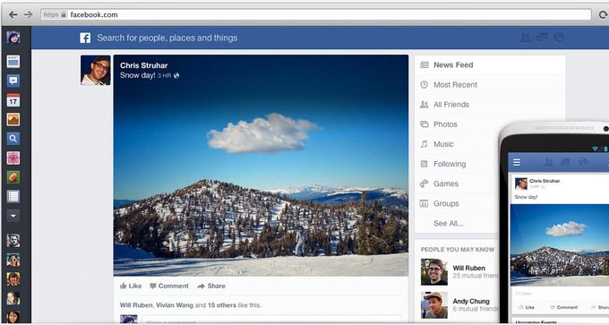Open Chris Struhar name link on post

pos(143,65)
